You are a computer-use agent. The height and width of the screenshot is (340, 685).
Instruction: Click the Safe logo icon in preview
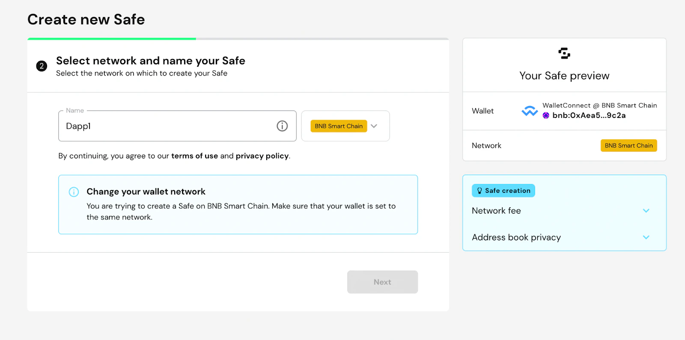pyautogui.click(x=564, y=53)
